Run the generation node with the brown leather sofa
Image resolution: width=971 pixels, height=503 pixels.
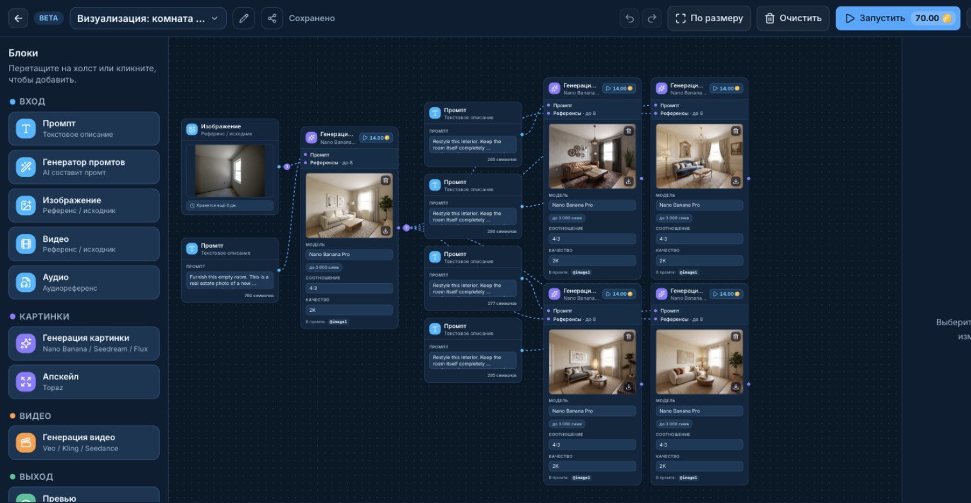(619, 88)
